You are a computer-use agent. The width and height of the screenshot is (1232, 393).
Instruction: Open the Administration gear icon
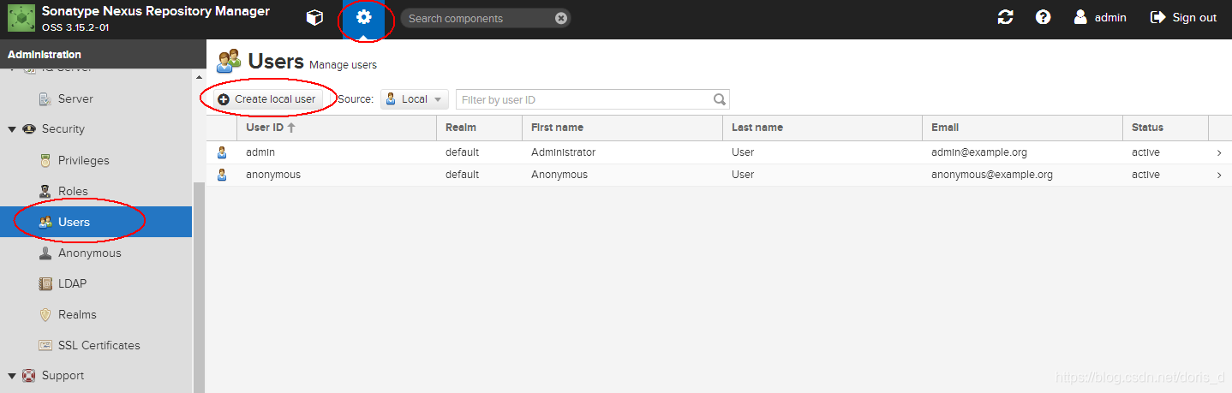pos(364,18)
